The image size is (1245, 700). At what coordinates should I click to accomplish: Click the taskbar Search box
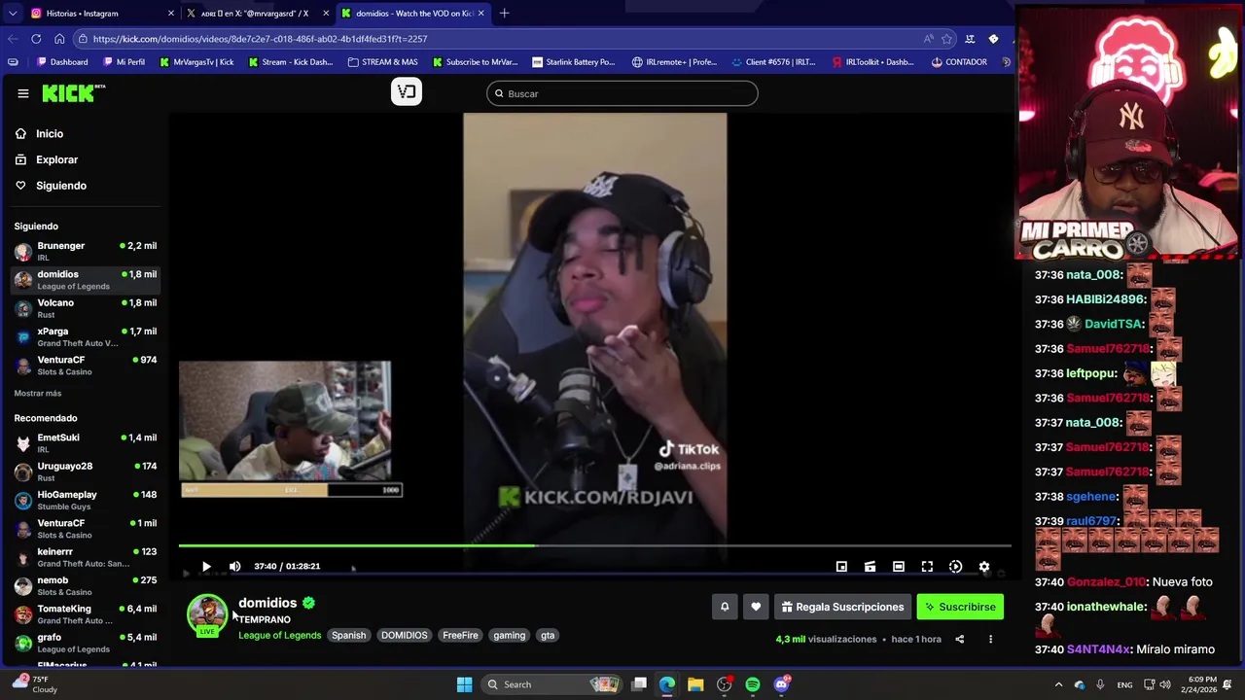551,684
